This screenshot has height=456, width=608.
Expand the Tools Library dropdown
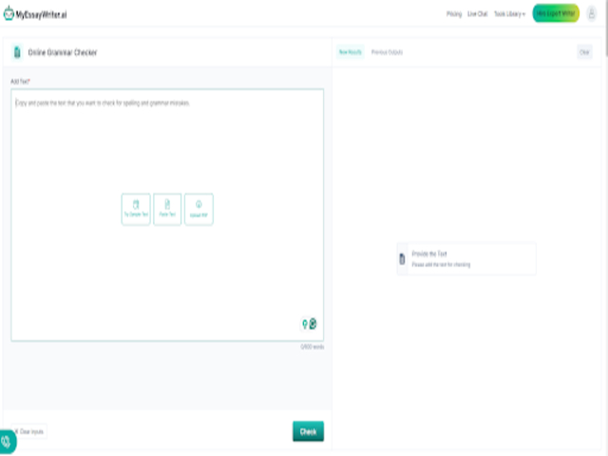tap(509, 14)
